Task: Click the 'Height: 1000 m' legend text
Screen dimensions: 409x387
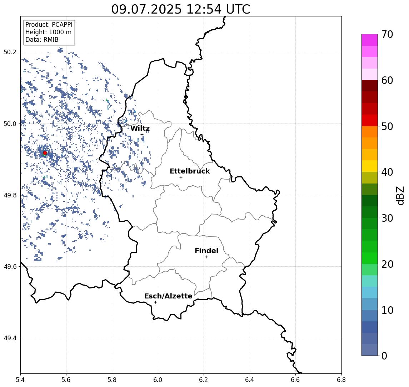Action: coord(49,32)
